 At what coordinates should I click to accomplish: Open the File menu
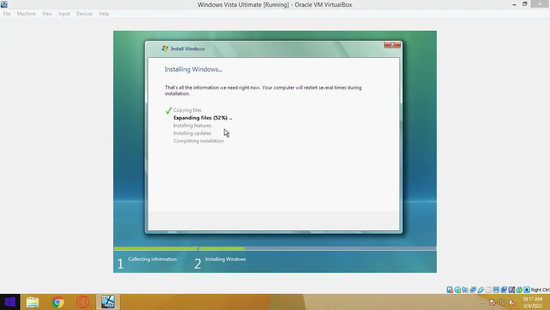[x=7, y=14]
